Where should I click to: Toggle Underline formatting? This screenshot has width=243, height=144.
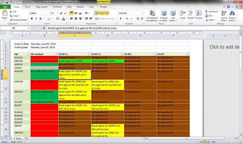[40, 19]
